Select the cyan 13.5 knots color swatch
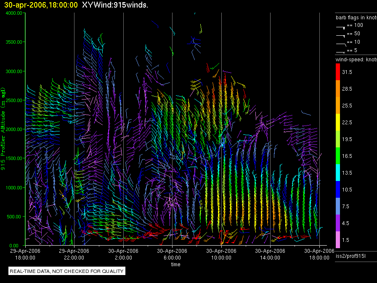This screenshot has height=283, width=377. pyautogui.click(x=338, y=173)
